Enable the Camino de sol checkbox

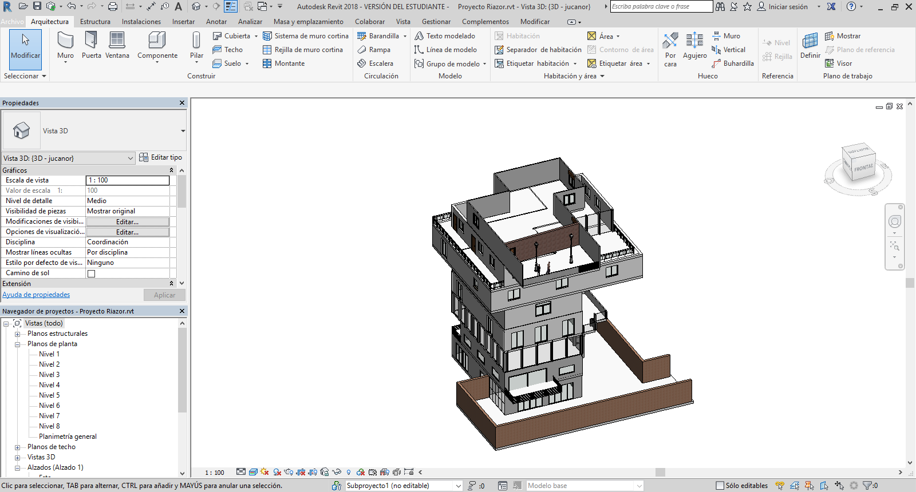tap(91, 273)
